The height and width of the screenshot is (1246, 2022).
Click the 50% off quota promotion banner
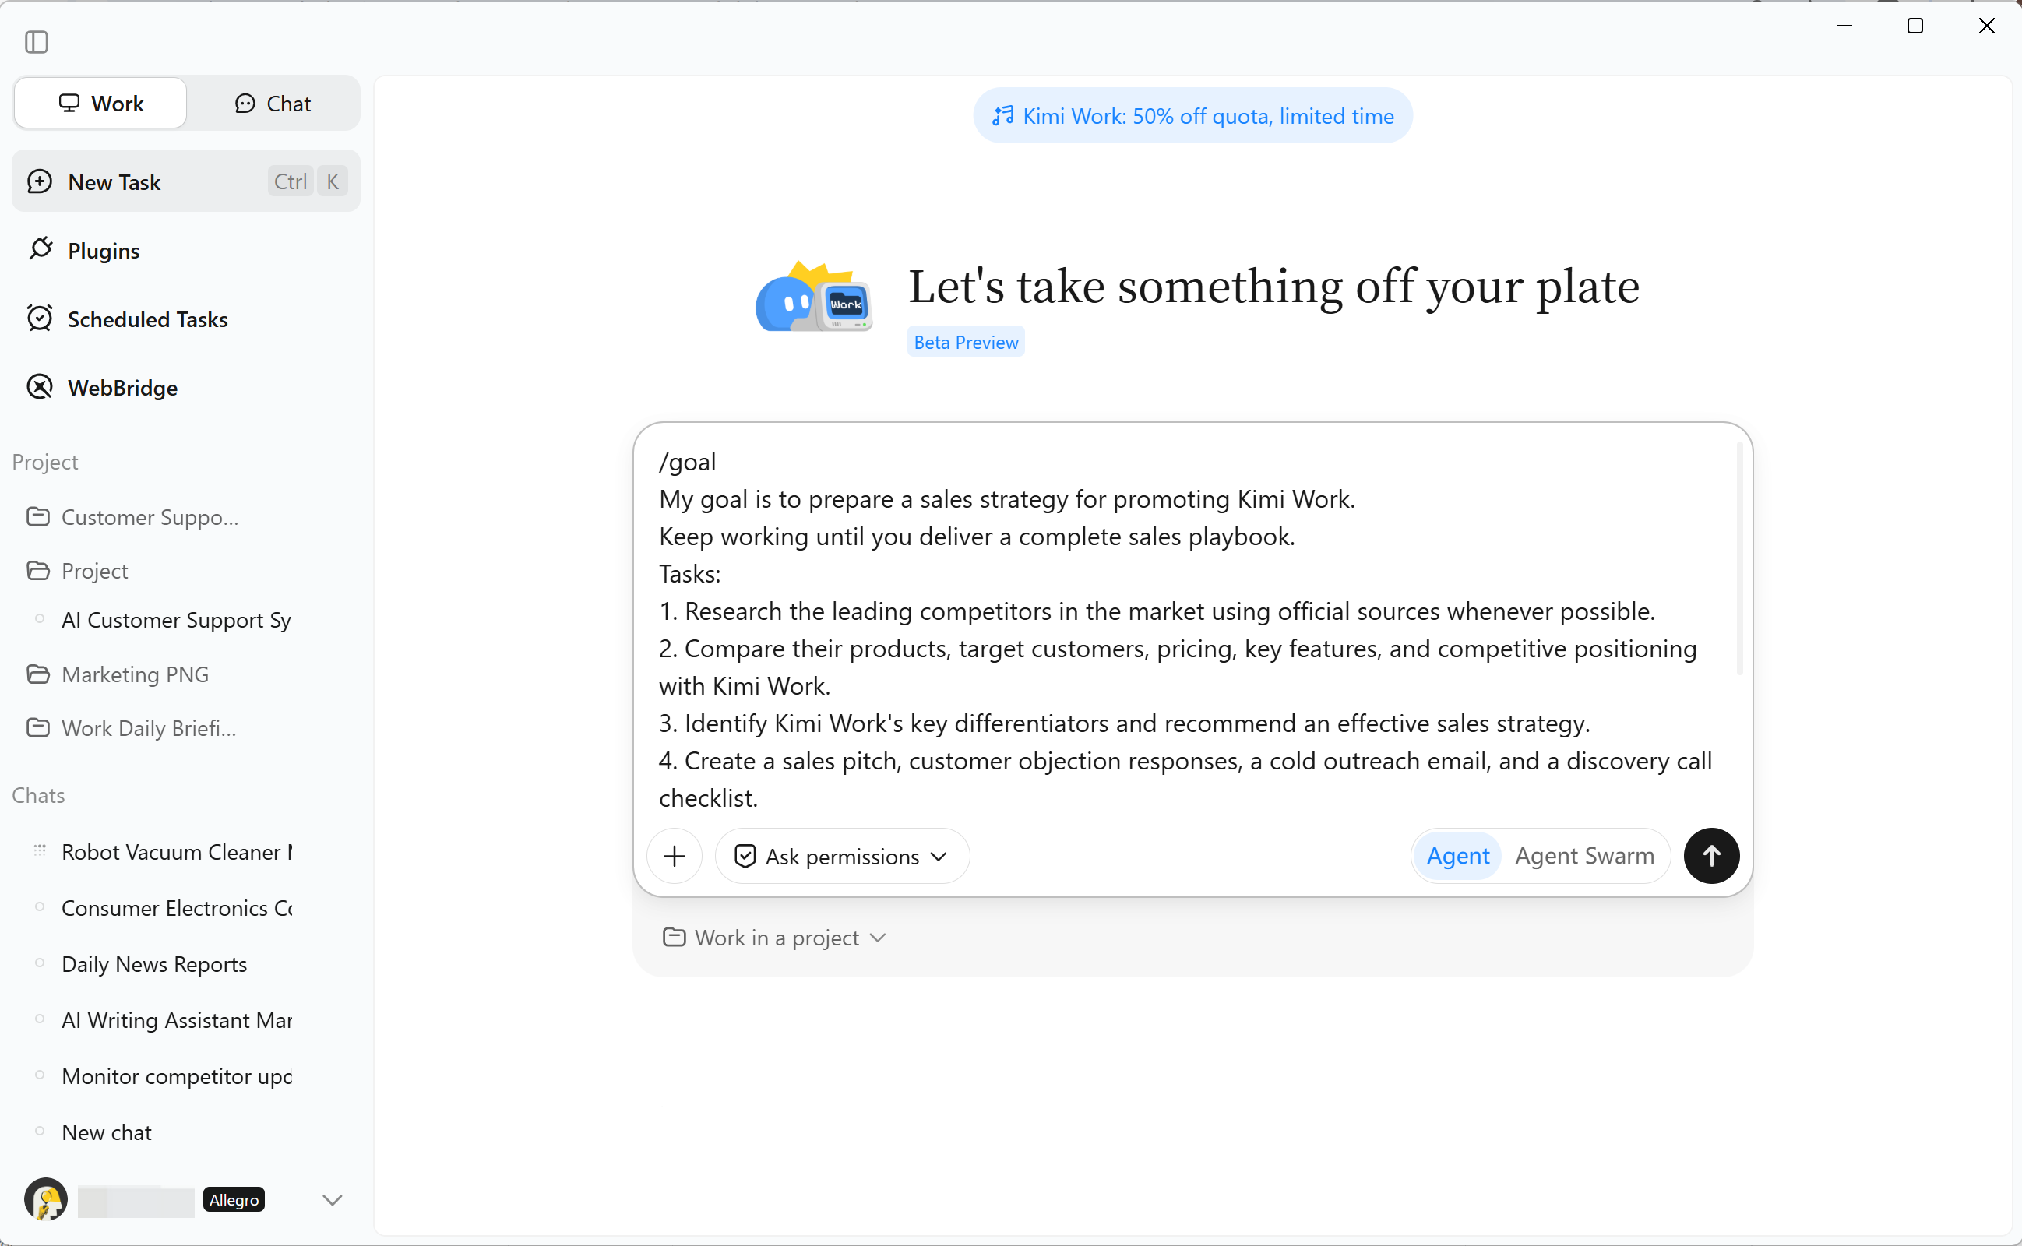(x=1192, y=116)
